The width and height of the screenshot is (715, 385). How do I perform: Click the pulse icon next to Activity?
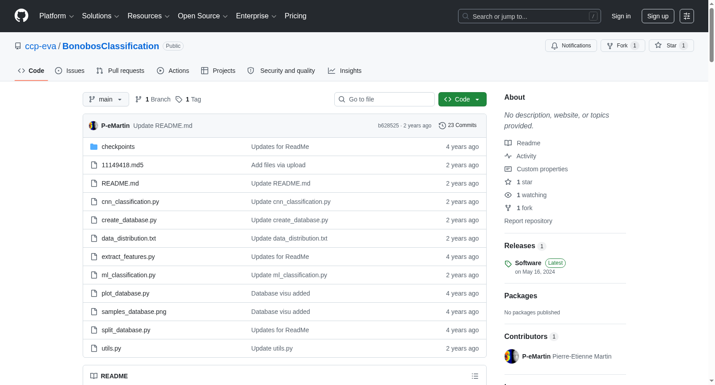[508, 156]
